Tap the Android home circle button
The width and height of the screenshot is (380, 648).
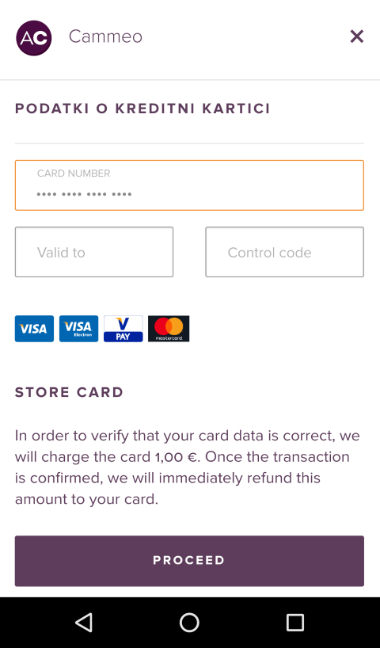(189, 622)
